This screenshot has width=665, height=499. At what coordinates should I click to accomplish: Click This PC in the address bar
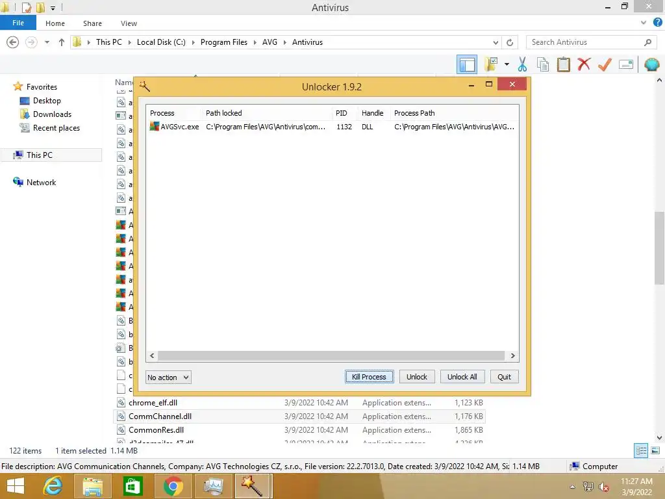coord(109,42)
